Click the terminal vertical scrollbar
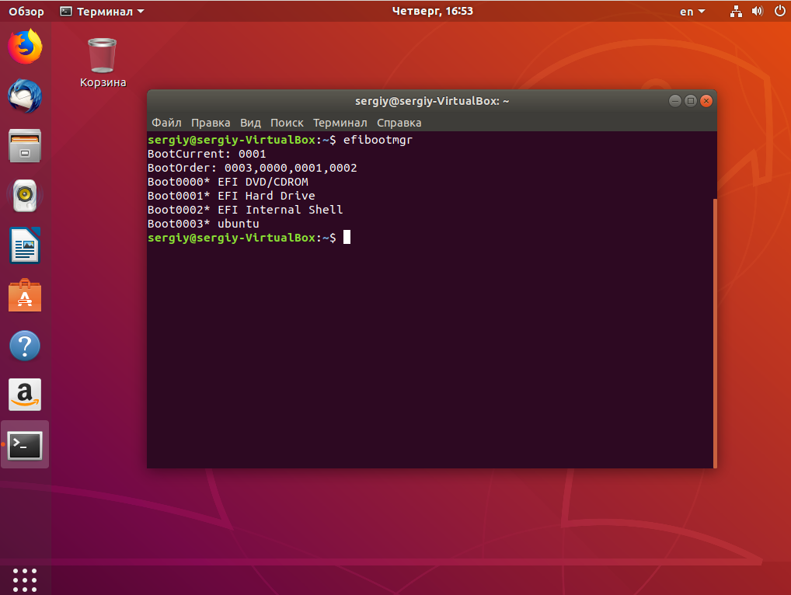 point(715,332)
